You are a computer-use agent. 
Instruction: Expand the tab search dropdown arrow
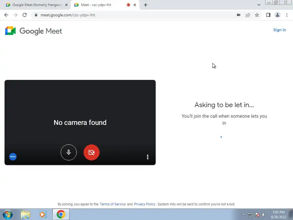pyautogui.click(x=259, y=5)
